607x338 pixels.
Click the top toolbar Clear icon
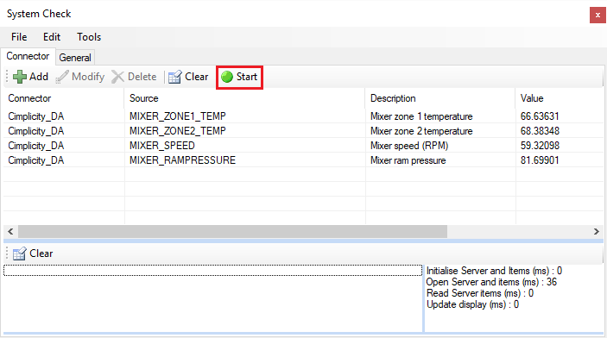point(175,77)
